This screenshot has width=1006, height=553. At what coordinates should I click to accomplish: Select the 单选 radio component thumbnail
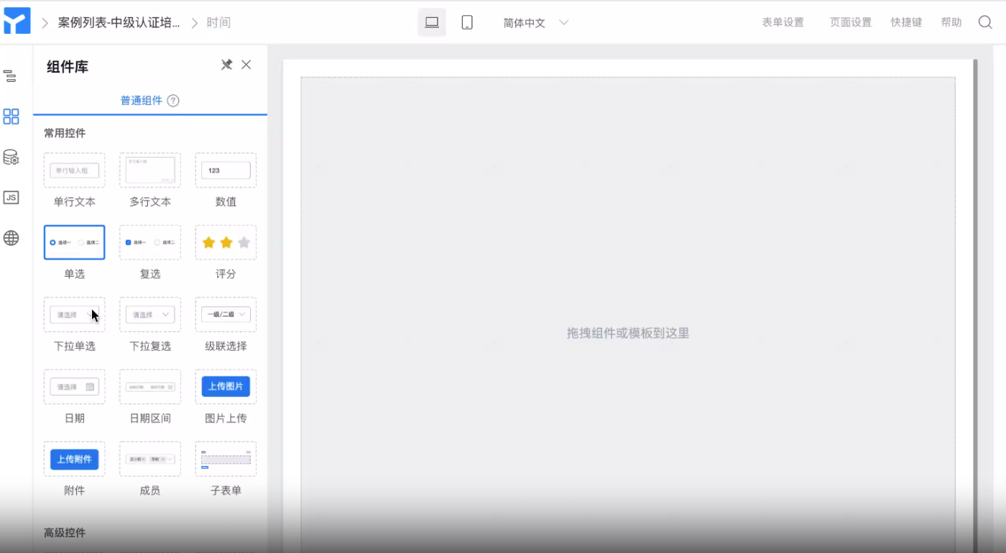coord(75,242)
